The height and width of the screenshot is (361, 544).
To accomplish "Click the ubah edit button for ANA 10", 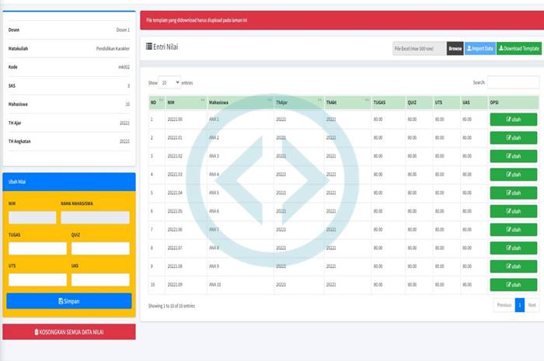I will [x=513, y=285].
